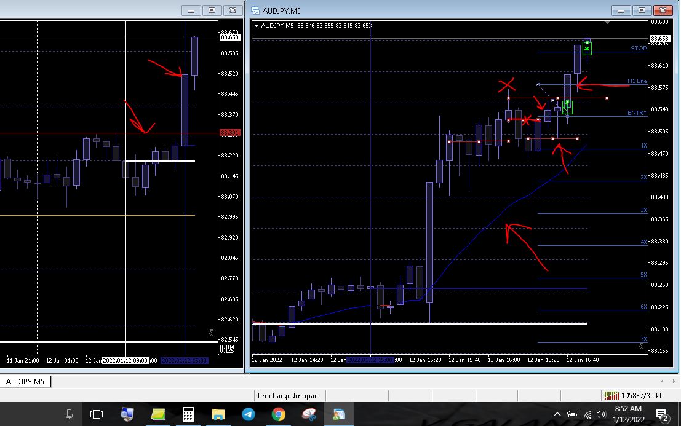
Task: Open the dropdown triangle before AUDJPY,M5 chart header
Action: click(x=257, y=26)
